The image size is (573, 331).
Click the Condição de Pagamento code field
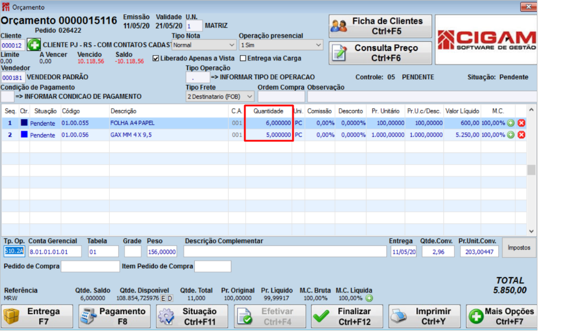pos(7,97)
